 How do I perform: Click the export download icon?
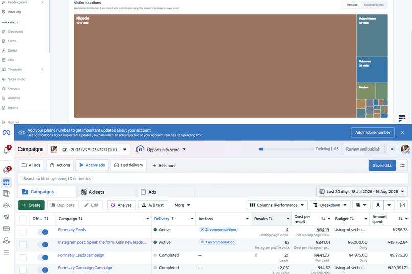click(378, 205)
